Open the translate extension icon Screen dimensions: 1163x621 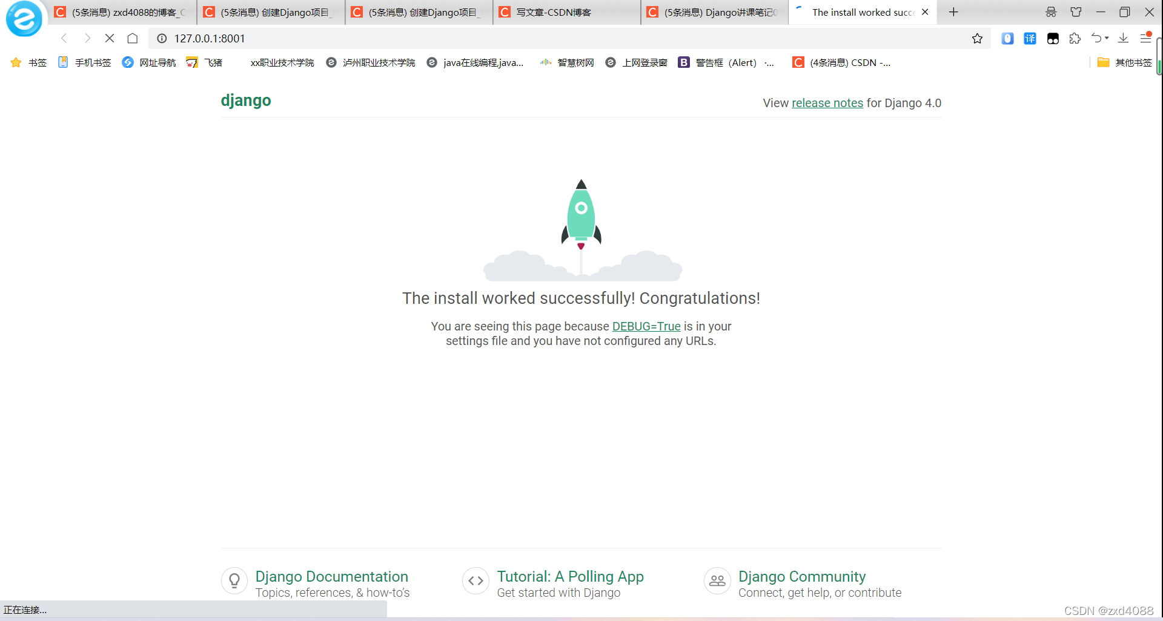click(1030, 38)
